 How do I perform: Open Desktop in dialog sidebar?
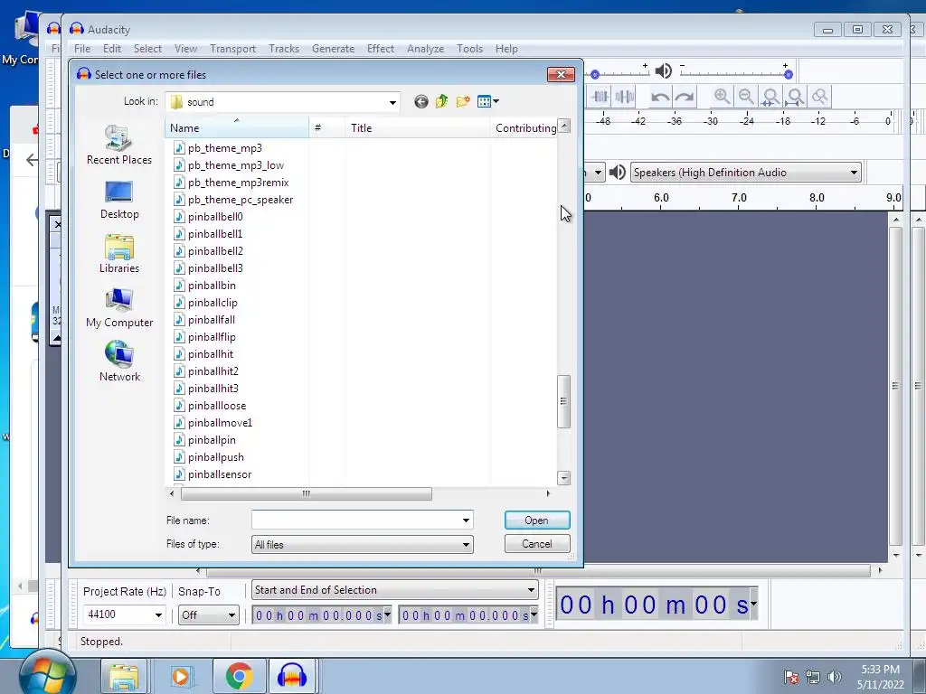click(119, 200)
